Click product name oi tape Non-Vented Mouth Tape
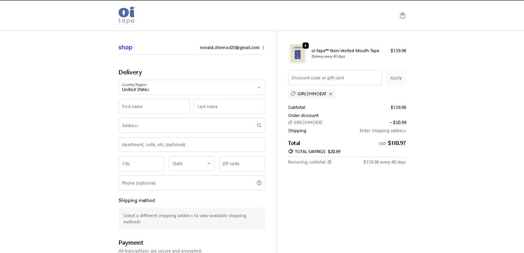This screenshot has height=253, width=524. (345, 51)
